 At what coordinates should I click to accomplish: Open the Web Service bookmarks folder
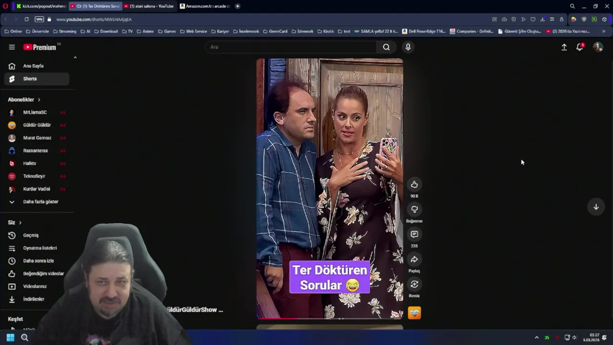tap(193, 31)
